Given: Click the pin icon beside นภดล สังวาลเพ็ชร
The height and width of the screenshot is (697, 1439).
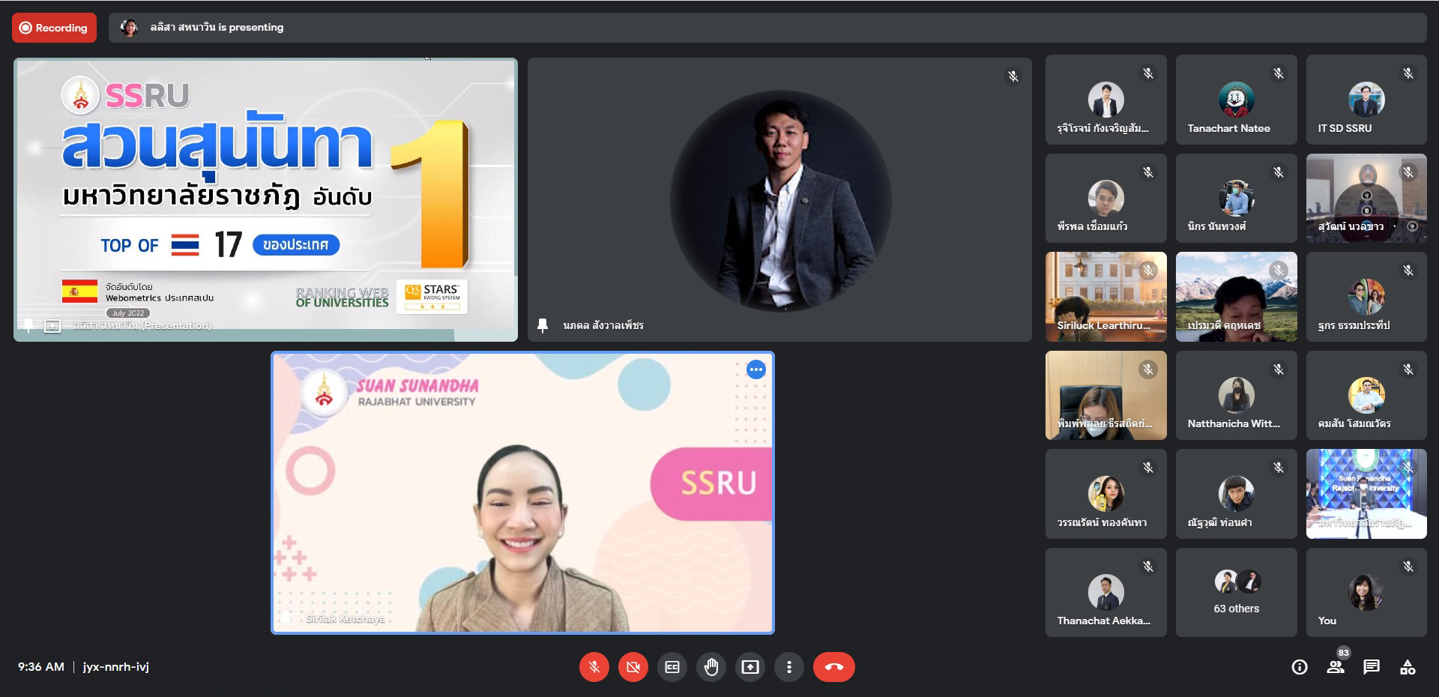Looking at the screenshot, I should [x=543, y=325].
